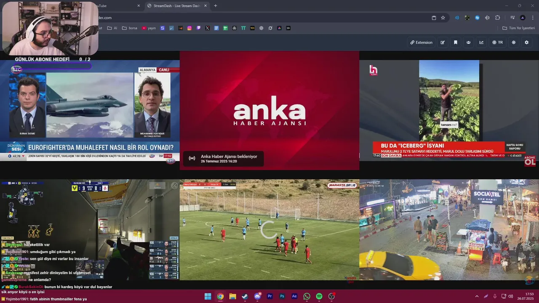Open After Effects from the taskbar
539x303 pixels.
point(294,296)
